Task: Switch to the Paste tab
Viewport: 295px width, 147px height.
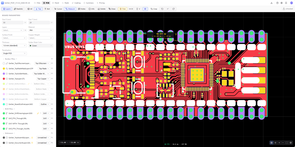Action: (x=65, y=3)
